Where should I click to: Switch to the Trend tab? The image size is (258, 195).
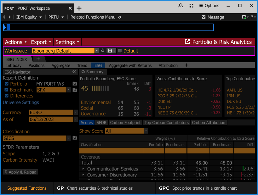82,65
